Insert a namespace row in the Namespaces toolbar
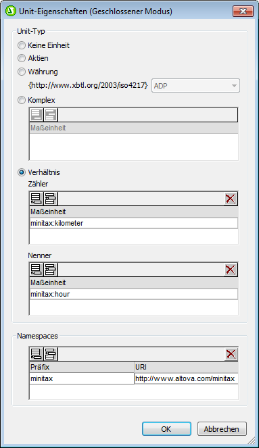The image size is (259, 448). (51, 354)
